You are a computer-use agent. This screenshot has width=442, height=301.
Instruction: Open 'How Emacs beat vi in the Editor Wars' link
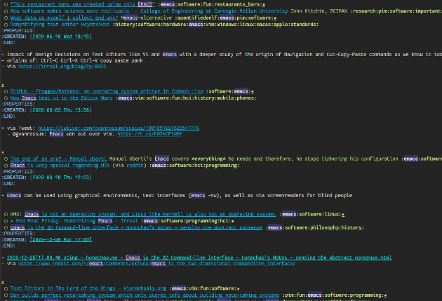click(61, 98)
